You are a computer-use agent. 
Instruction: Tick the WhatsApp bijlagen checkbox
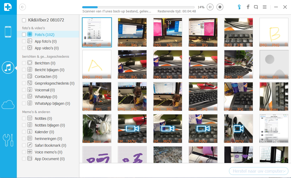click(x=24, y=103)
